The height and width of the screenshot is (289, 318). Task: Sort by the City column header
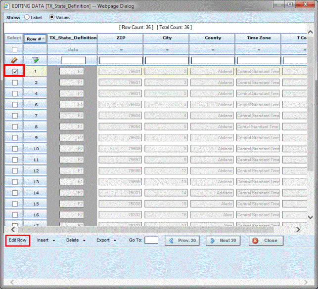click(167, 38)
